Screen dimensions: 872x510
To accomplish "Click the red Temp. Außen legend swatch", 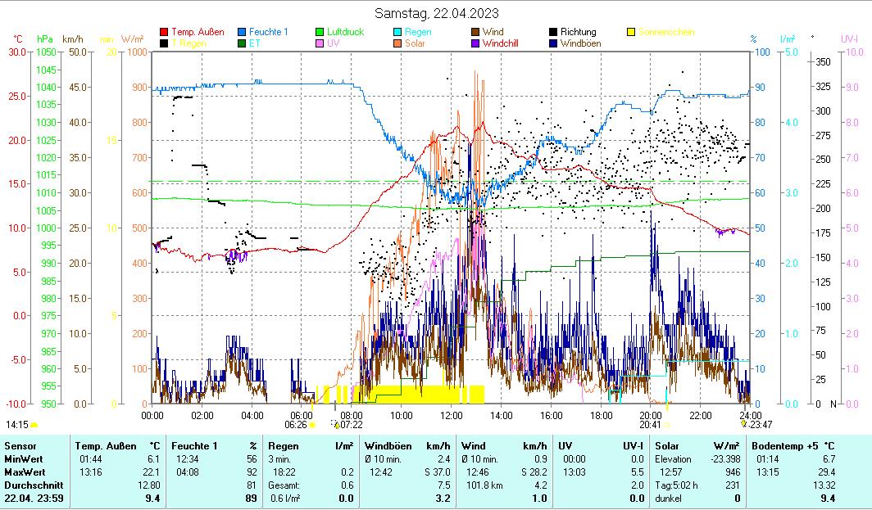I will click(x=164, y=32).
